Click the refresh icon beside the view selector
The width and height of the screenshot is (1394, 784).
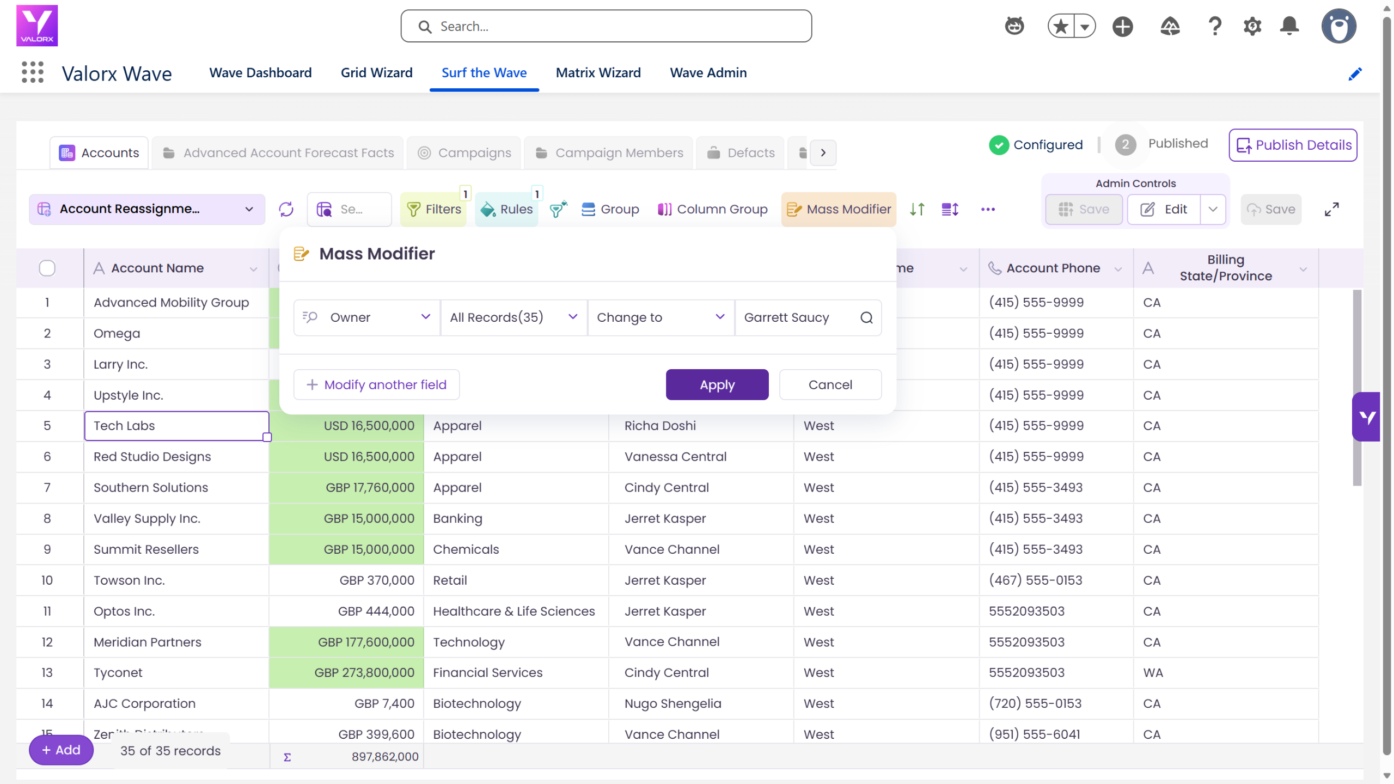(286, 209)
